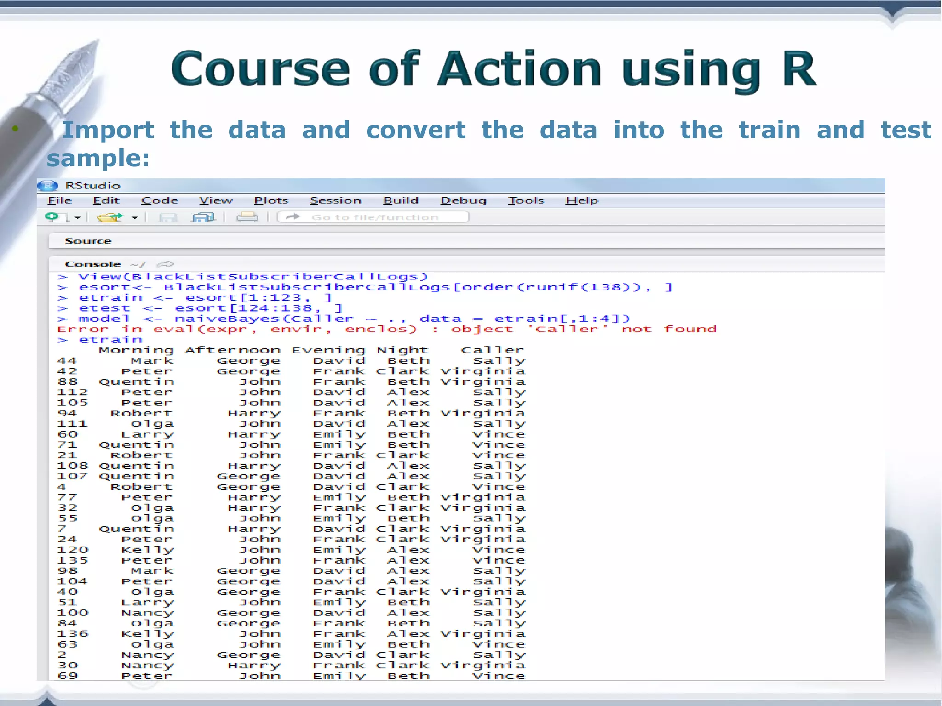
Task: Open the Help menu
Action: click(582, 200)
